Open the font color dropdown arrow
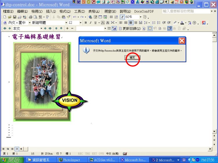The height and width of the screenshot is (163, 218). point(186,23)
